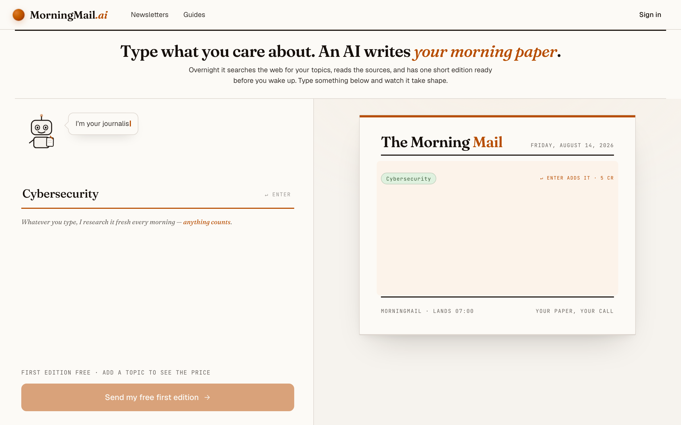Open the Guides menu item
Image resolution: width=681 pixels, height=425 pixels.
(194, 15)
